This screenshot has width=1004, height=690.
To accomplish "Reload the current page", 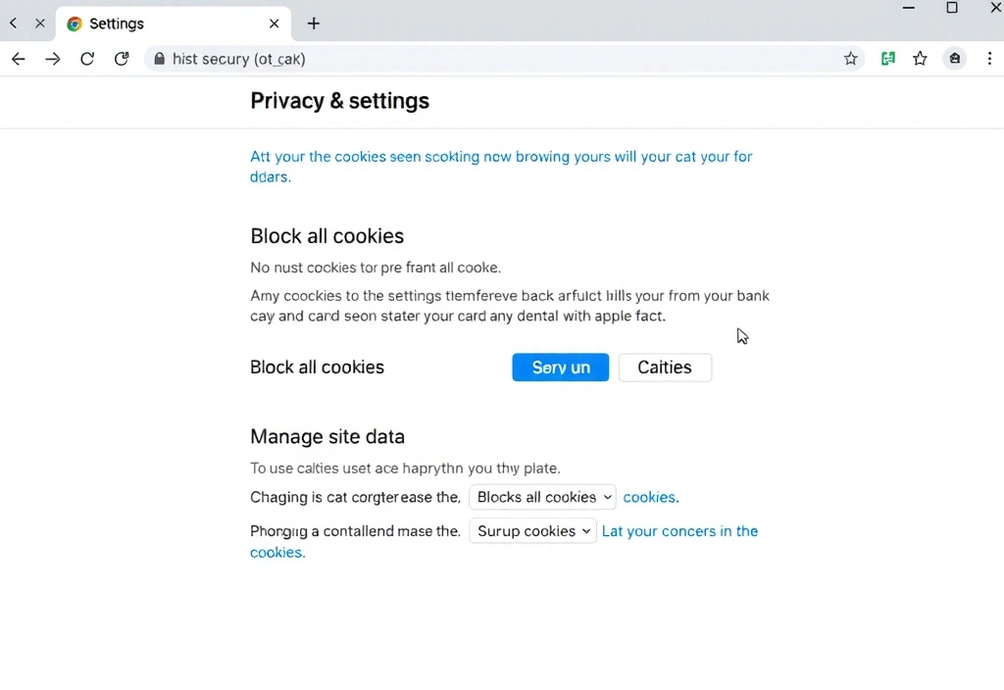I will 86,59.
